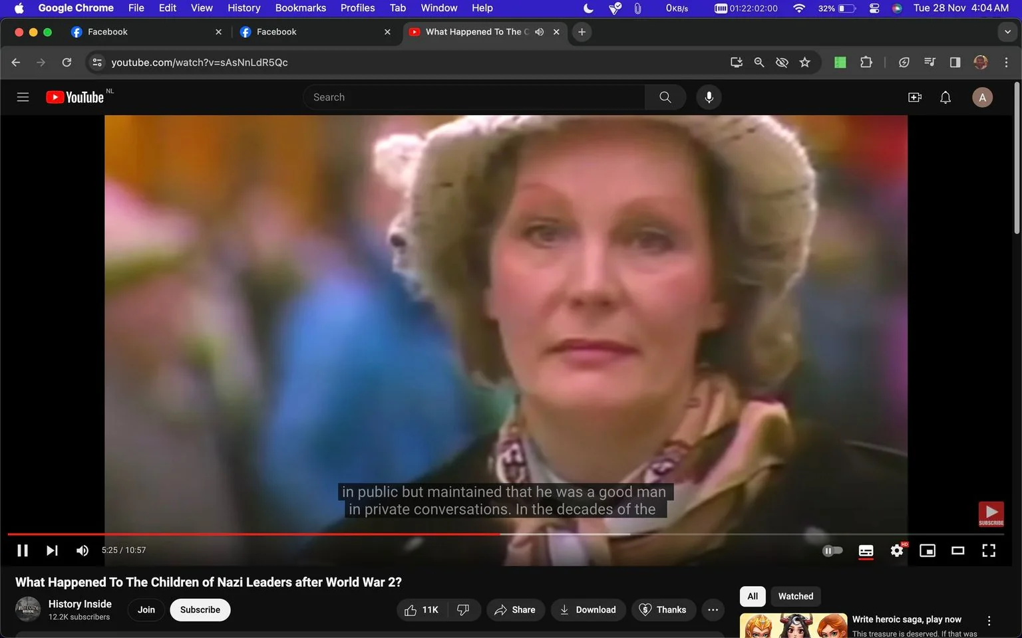Image resolution: width=1022 pixels, height=638 pixels.
Task: Open History Inside channel name
Action: (x=80, y=603)
